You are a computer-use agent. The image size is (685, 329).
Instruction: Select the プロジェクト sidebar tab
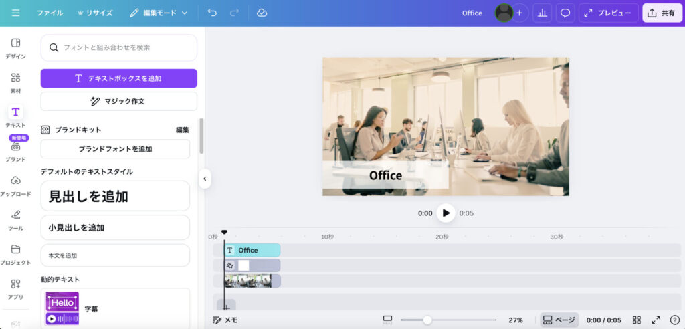[x=15, y=254]
